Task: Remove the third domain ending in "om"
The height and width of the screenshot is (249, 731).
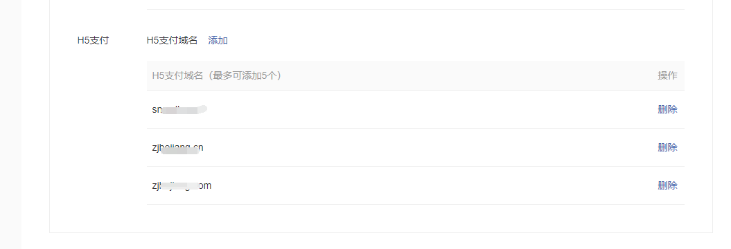Action: tap(667, 185)
